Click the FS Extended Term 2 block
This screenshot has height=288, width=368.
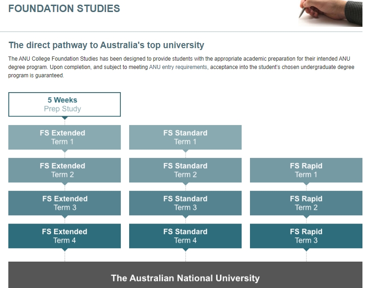(64, 170)
